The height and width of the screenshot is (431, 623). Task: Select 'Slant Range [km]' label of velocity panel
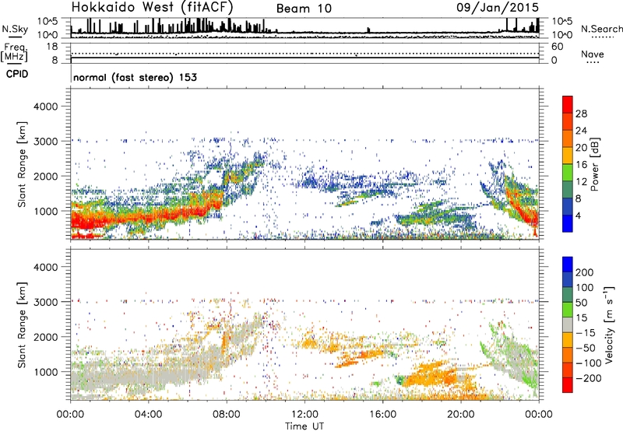click(22, 325)
